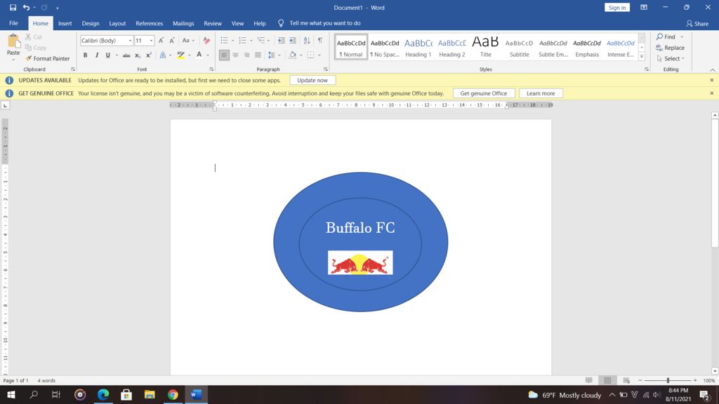Decrease paragraph indent
Screen dimensions: 719x404
coord(281,40)
